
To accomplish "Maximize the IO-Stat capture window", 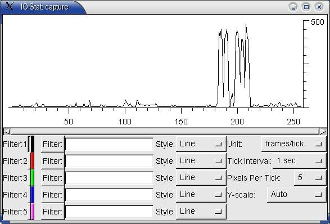I will point(306,7).
